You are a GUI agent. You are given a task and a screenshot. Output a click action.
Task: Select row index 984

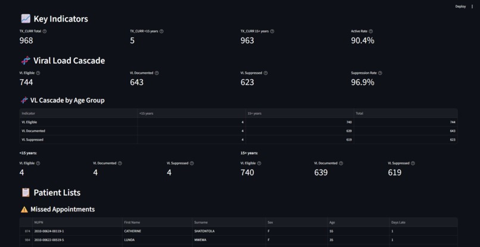[26, 240]
